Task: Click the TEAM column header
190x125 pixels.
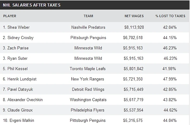Action: (x=88, y=16)
